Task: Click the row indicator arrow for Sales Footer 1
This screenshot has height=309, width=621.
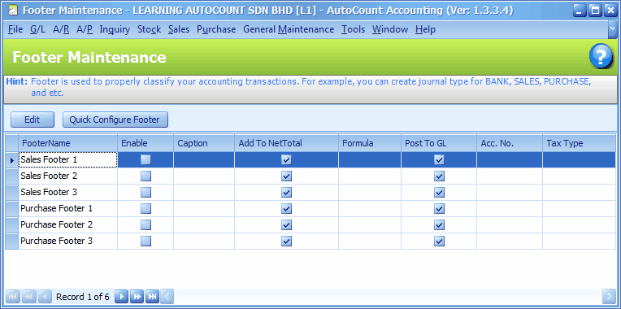Action: click(11, 159)
